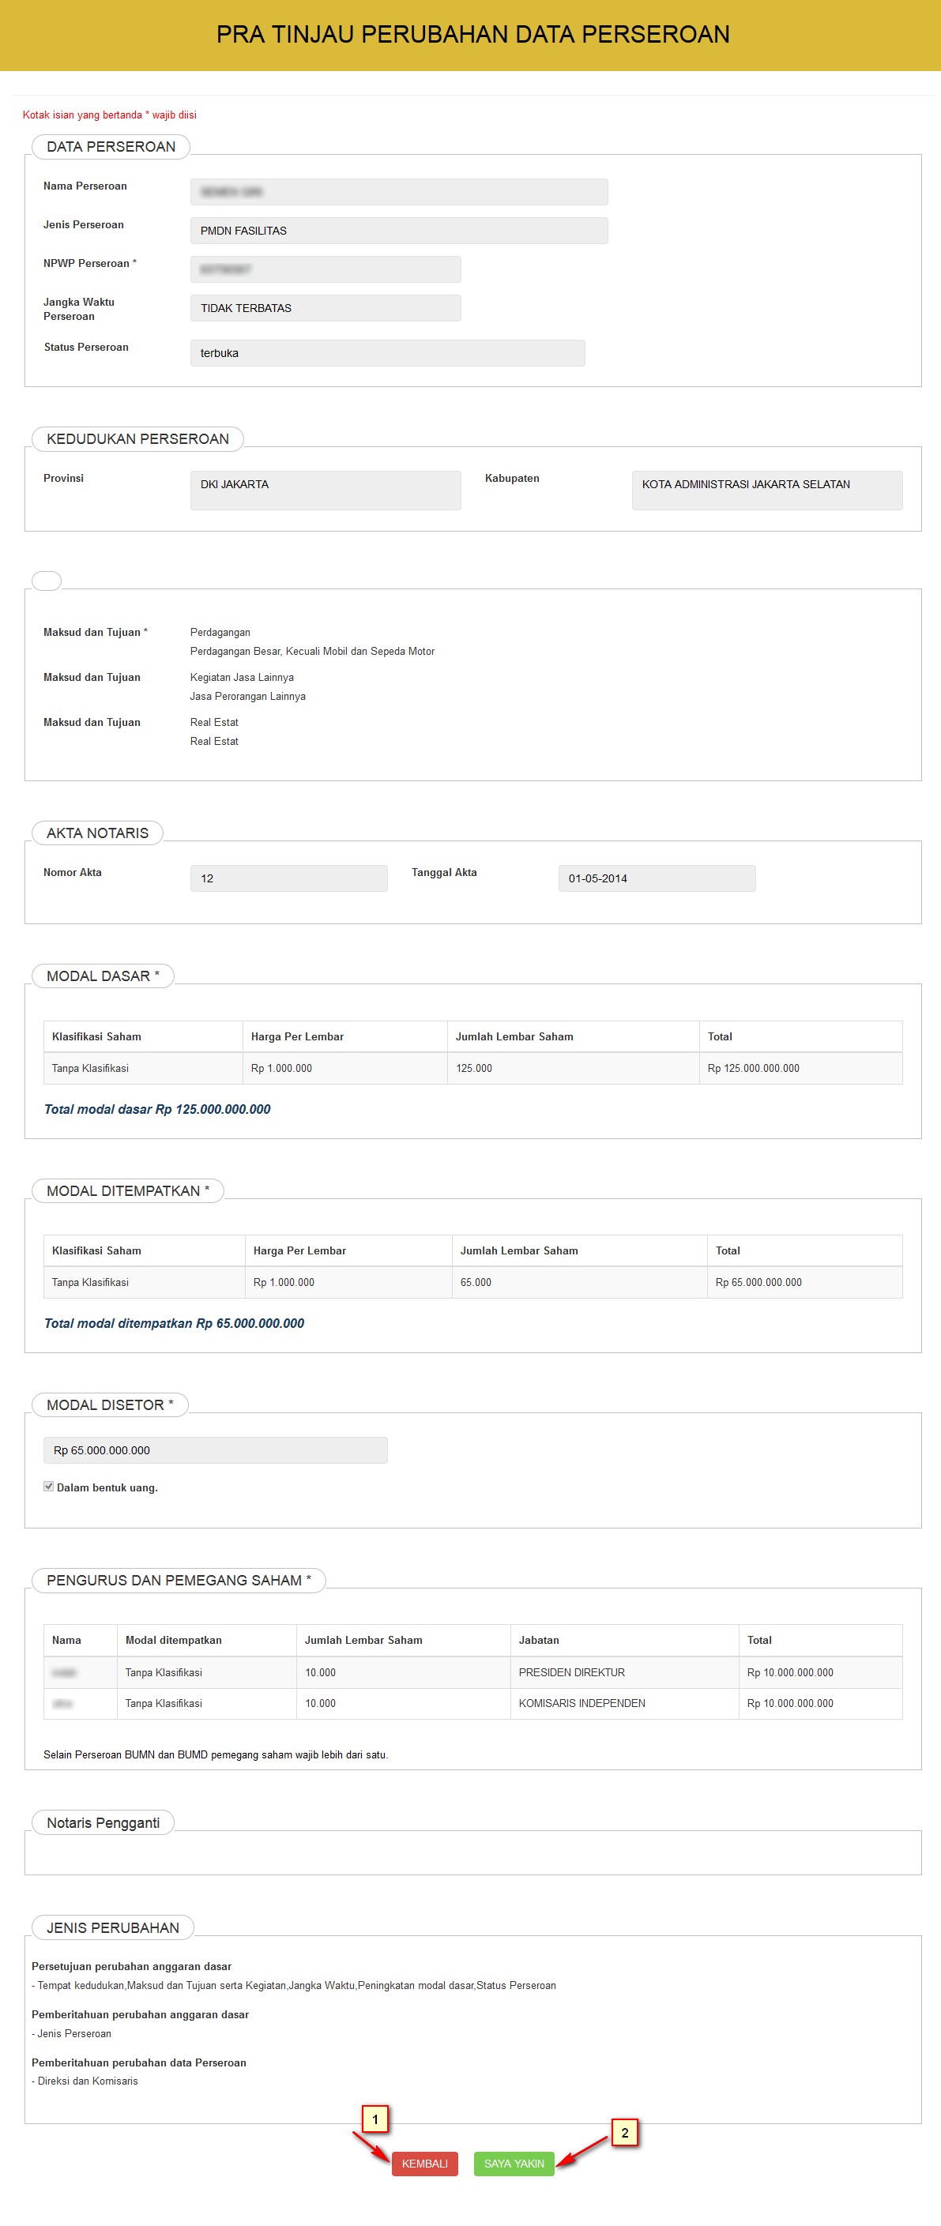Image resolution: width=941 pixels, height=2226 pixels.
Task: Select the Jenis Perseroan field showing PMDN FASILITAS
Action: click(x=398, y=231)
